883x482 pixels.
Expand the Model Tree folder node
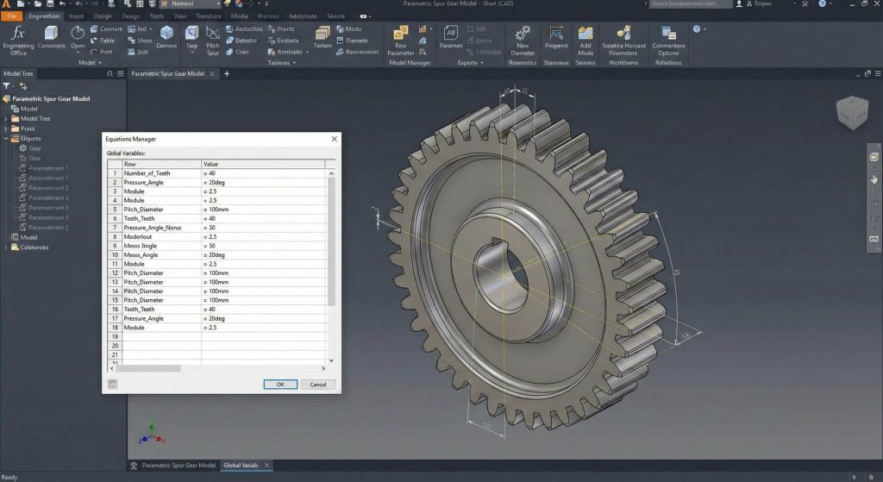pos(6,119)
